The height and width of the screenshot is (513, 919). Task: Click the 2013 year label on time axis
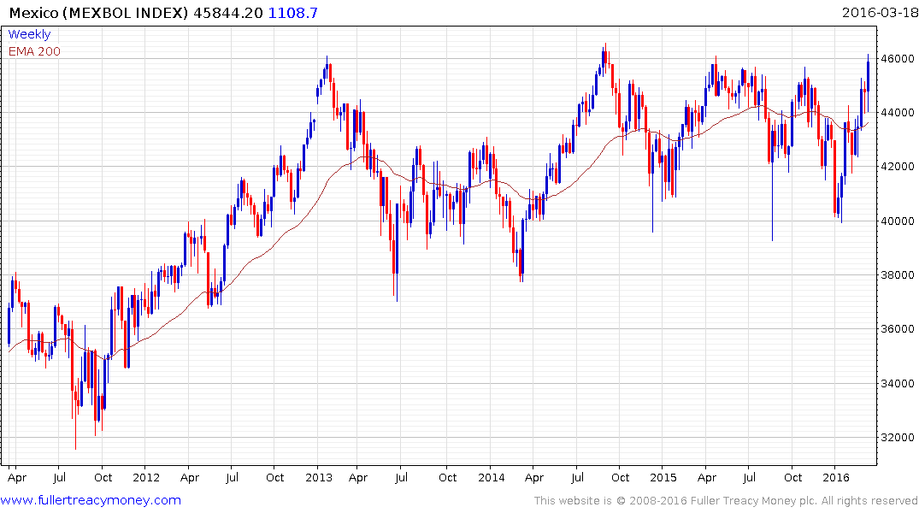click(319, 477)
